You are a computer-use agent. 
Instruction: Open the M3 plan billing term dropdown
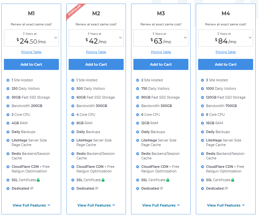[161, 38]
